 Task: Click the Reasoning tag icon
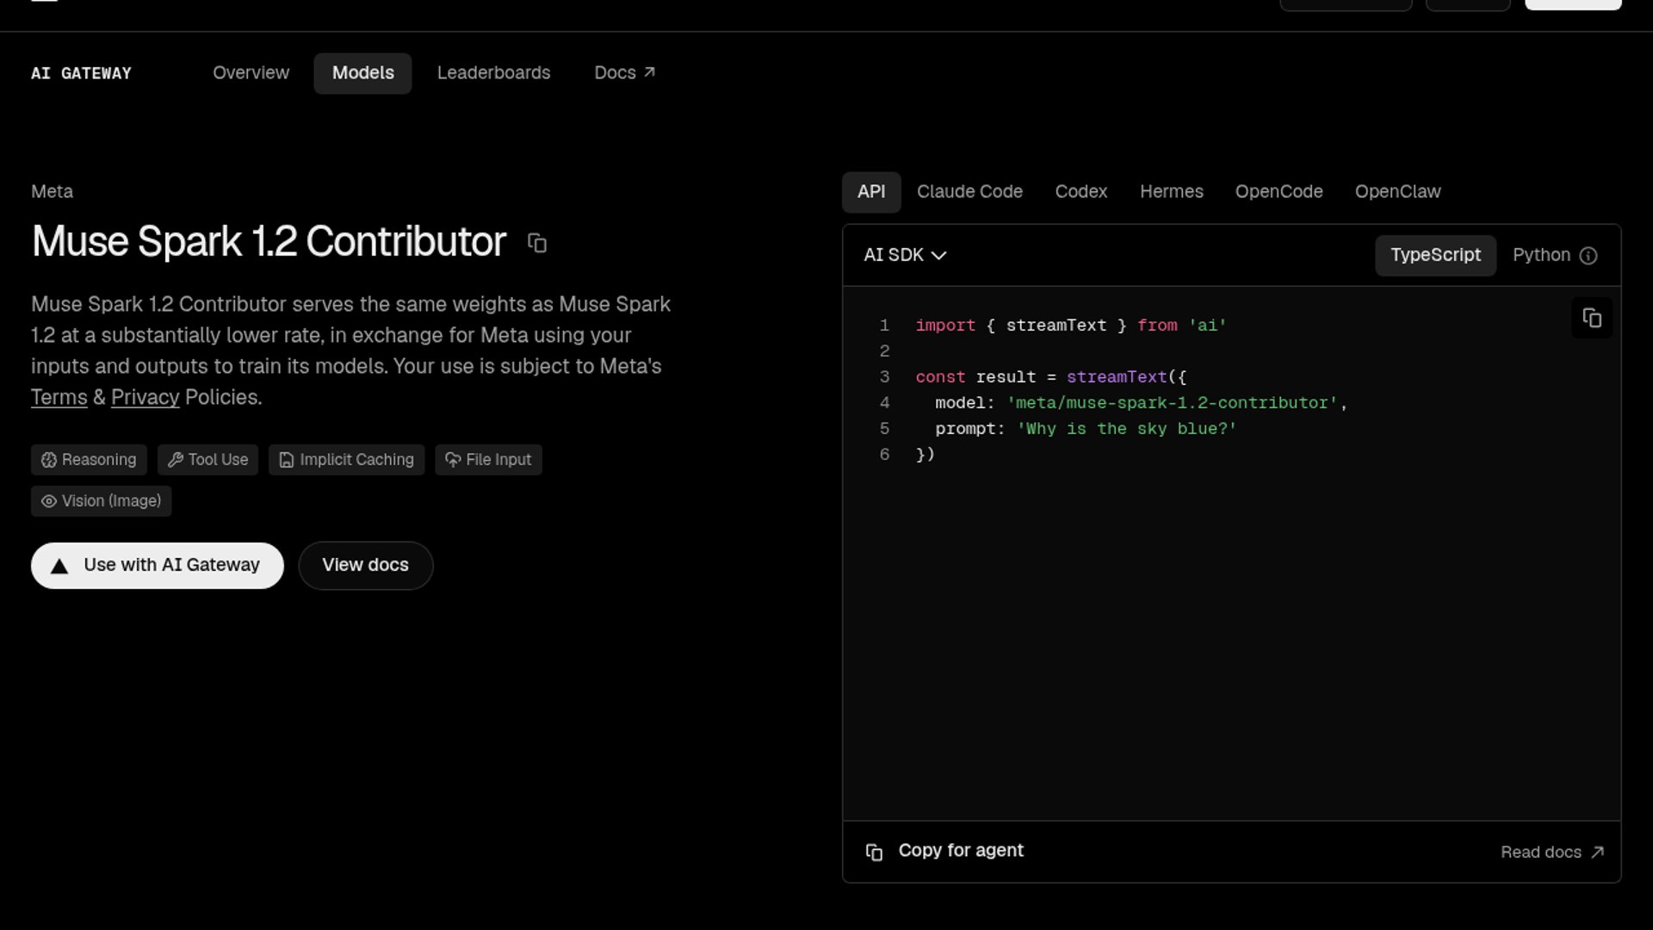49,460
